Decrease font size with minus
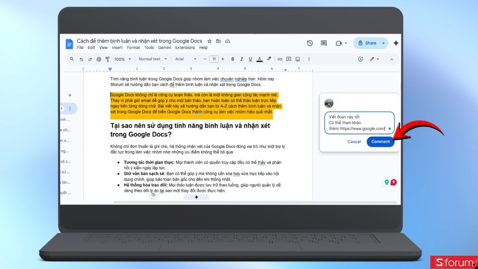Screen dimensions: 478x269 205,59
